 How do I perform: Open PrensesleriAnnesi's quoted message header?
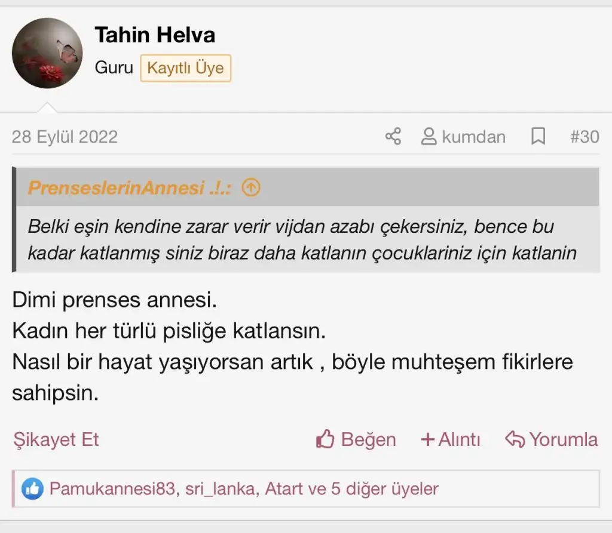128,187
